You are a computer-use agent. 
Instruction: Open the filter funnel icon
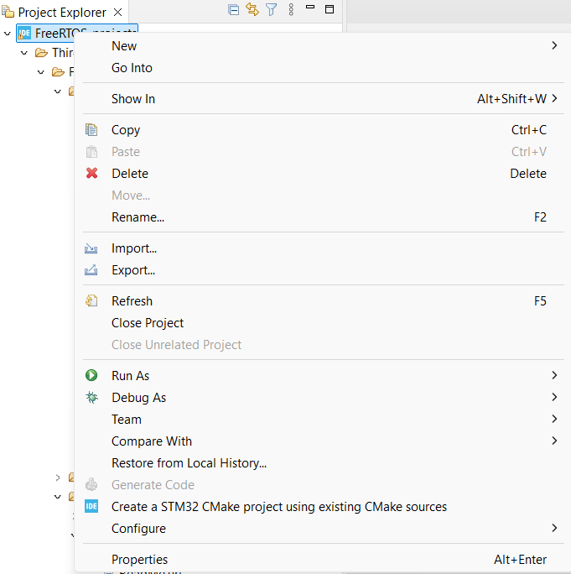pos(271,10)
